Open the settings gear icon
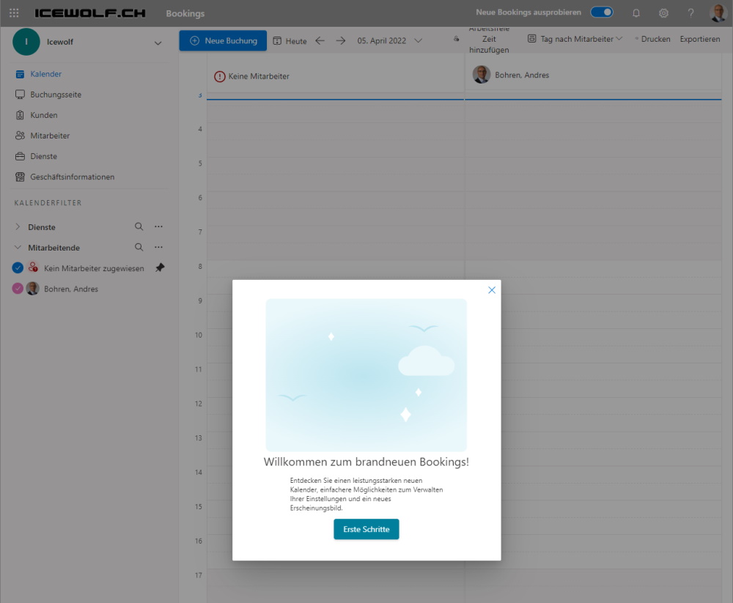This screenshot has height=603, width=733. click(x=663, y=13)
